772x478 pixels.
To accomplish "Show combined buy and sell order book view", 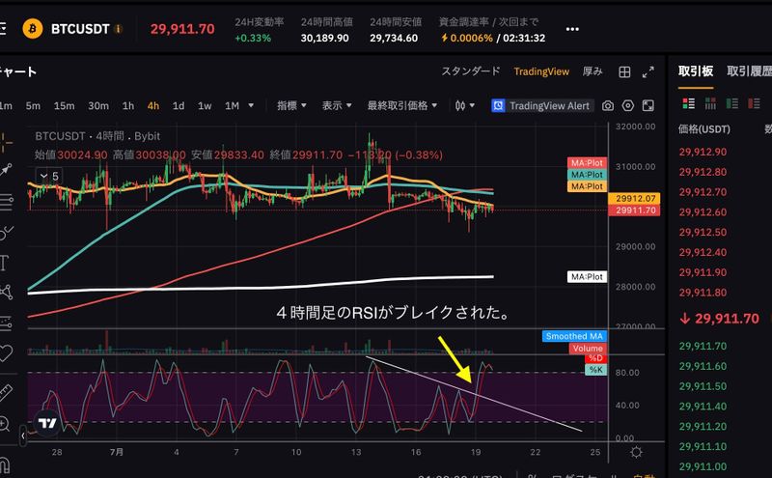I will 688,103.
